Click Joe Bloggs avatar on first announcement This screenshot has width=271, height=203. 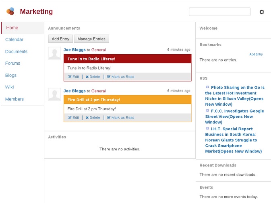pos(54,53)
